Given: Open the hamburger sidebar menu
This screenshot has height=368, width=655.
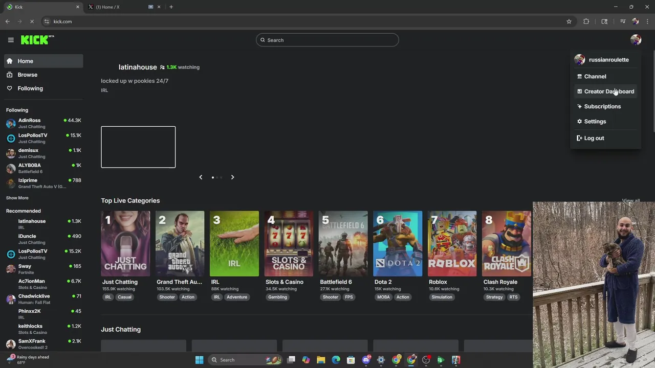Looking at the screenshot, I should 11,40.
